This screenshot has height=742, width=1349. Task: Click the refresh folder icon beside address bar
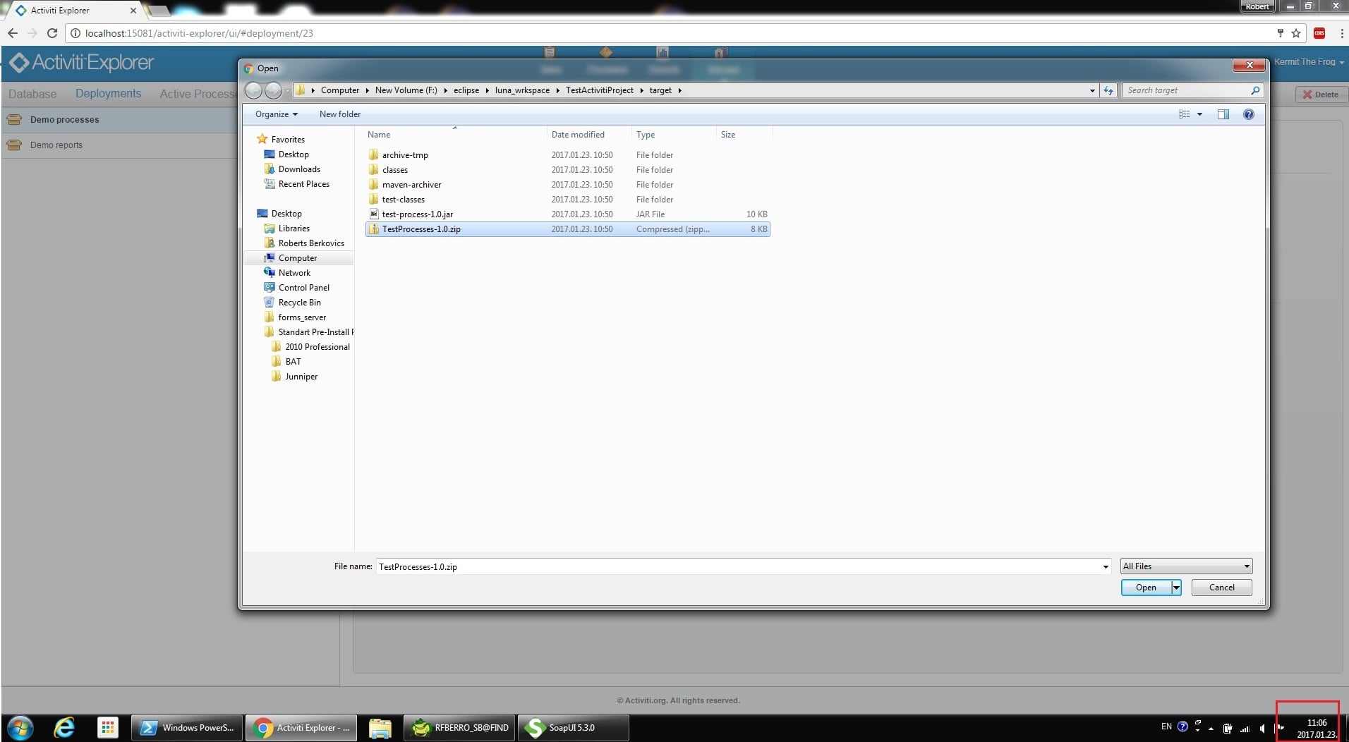[x=1108, y=90]
